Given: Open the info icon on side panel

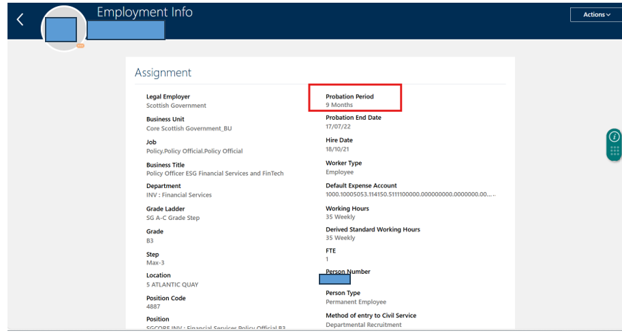Looking at the screenshot, I should [x=614, y=137].
